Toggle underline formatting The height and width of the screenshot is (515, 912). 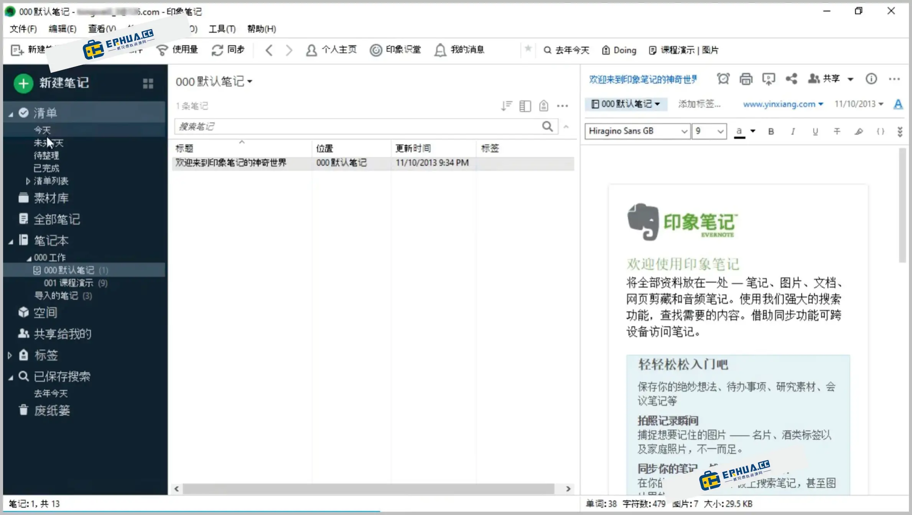(x=815, y=132)
